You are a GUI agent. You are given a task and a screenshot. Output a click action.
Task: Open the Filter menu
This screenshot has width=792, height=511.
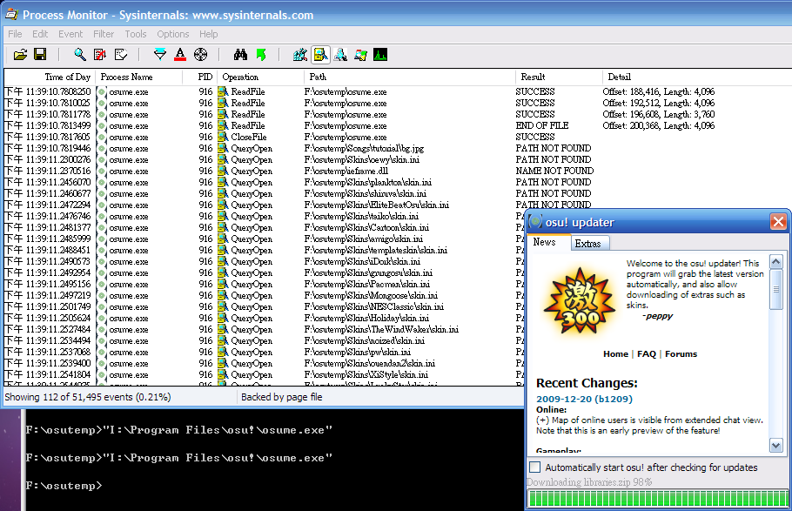pyautogui.click(x=104, y=34)
